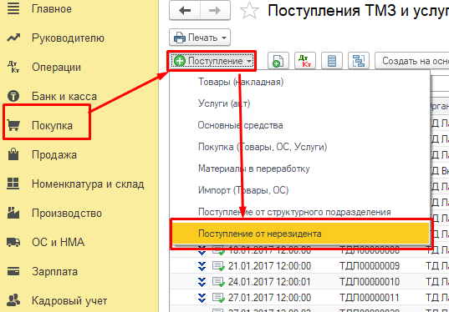Click the Дт Кт icon beside Операции
This screenshot has height=312, width=449.
[13, 67]
